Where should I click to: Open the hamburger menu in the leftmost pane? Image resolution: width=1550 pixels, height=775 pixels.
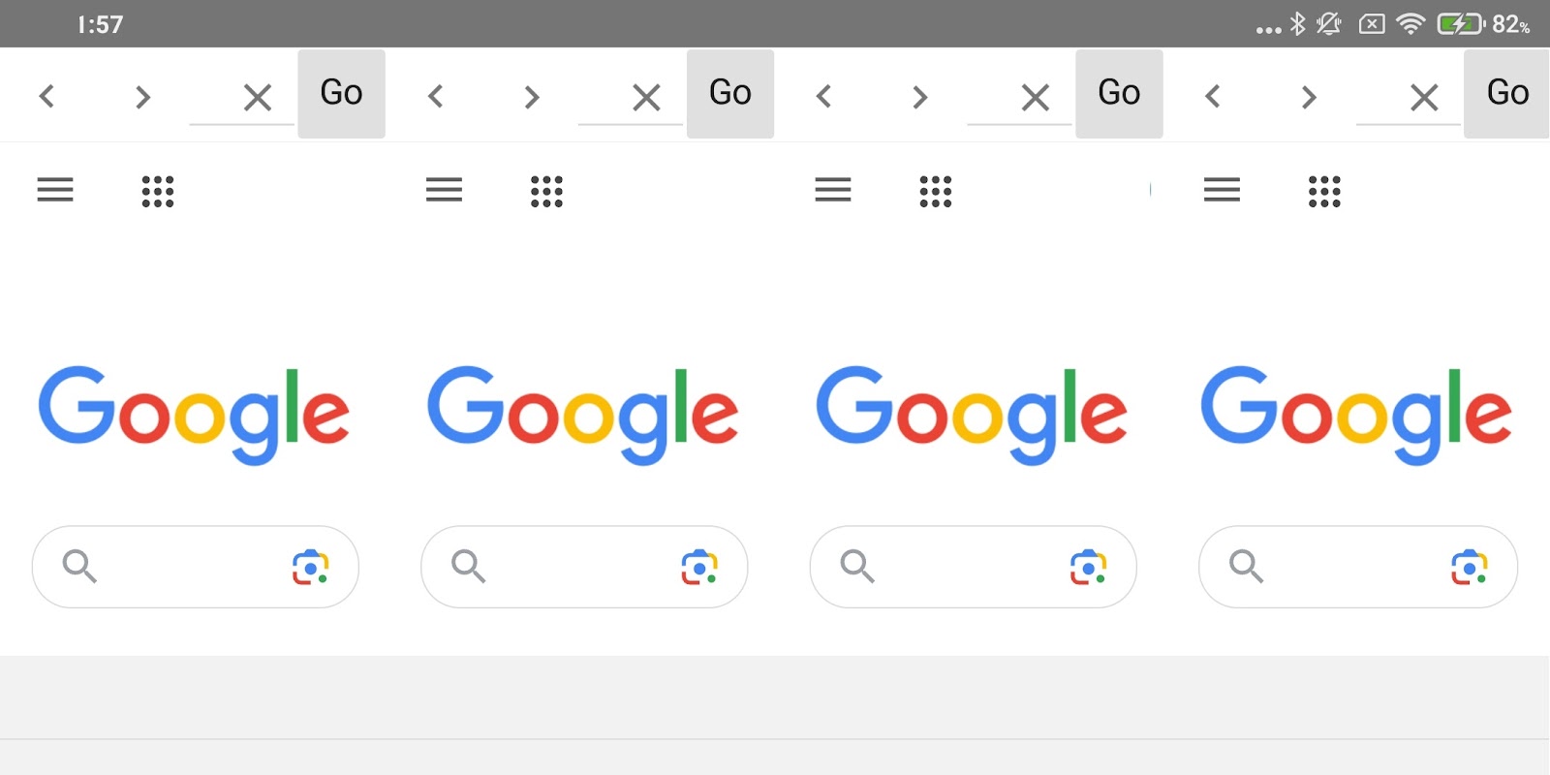point(55,190)
